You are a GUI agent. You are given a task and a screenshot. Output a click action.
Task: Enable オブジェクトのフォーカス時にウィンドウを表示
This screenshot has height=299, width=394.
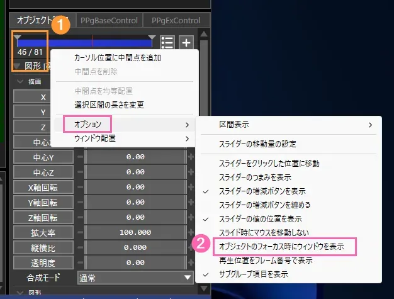[288, 247]
